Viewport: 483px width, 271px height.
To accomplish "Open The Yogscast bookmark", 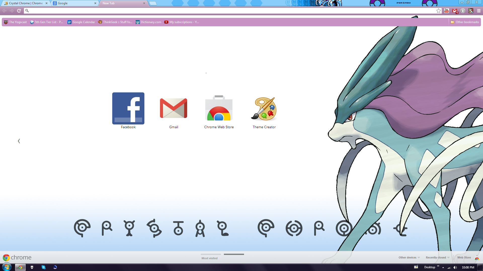I will click(15, 22).
